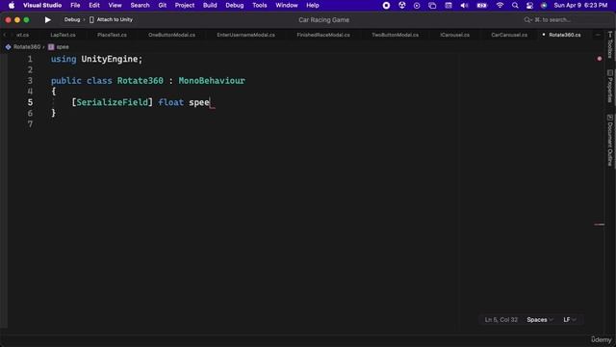616x347 pixels.
Task: Jump to the red error marker in the overview bar
Action: (599, 225)
